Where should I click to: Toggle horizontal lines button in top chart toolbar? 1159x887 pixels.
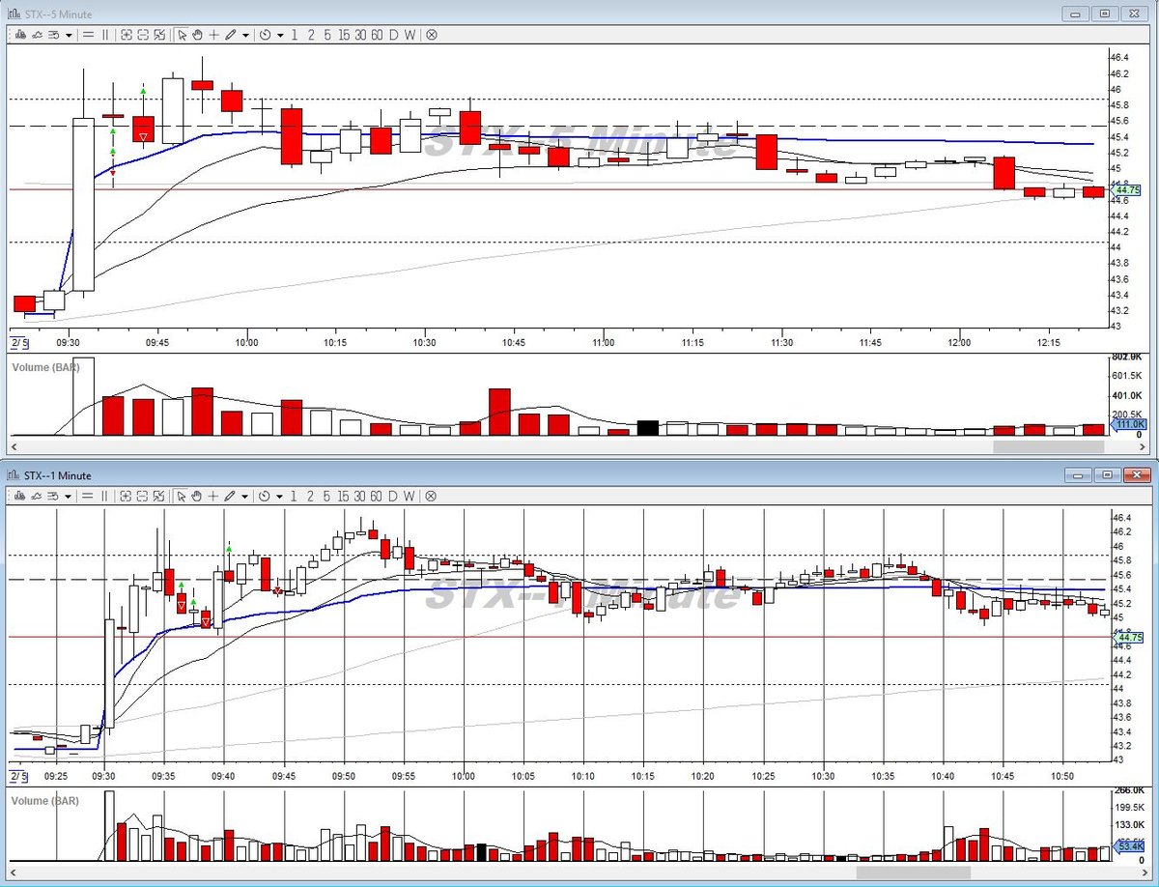point(88,35)
